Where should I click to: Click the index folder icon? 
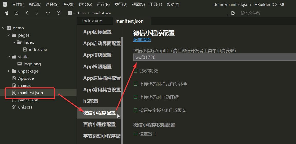click(x=20, y=42)
